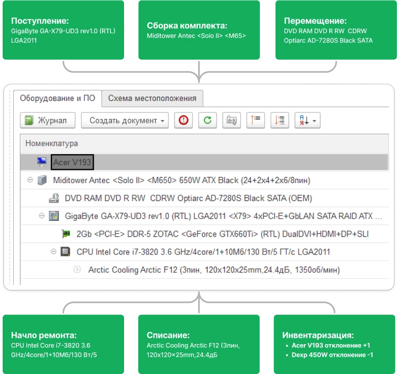Image resolution: width=398 pixels, height=374 pixels.
Task: Collapse the CPU Intel Core i7-3820 node
Action: coord(53,251)
